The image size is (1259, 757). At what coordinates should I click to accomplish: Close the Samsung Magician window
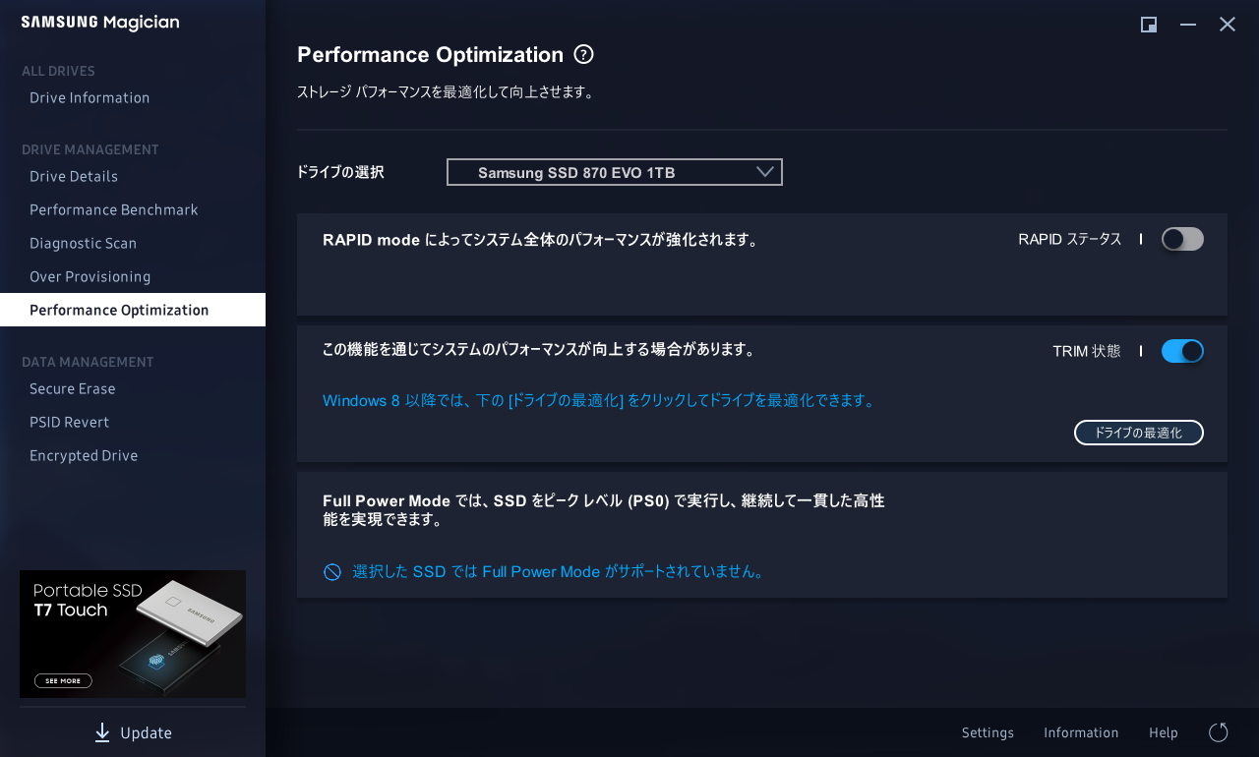[1228, 25]
